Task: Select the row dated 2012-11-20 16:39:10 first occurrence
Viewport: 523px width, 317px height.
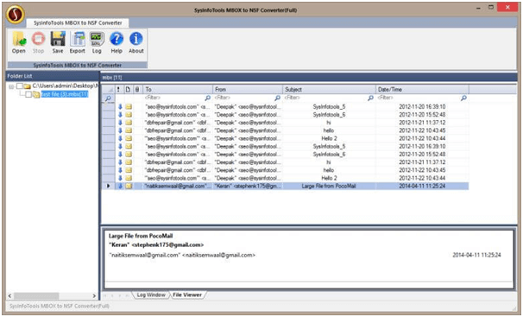Action: click(285, 107)
